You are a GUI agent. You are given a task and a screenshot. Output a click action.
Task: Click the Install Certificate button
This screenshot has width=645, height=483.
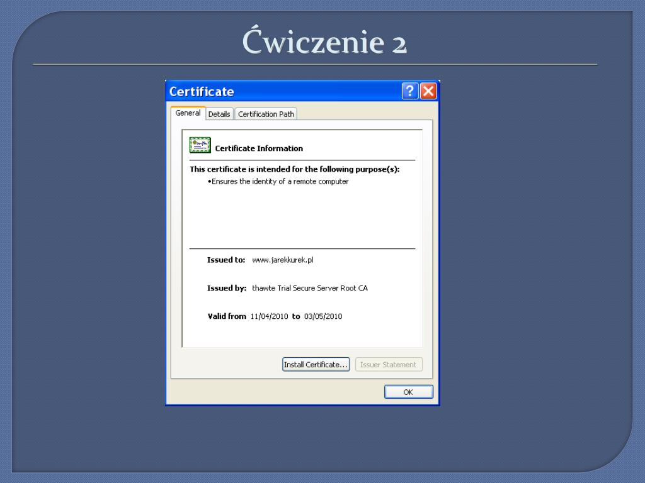coord(316,364)
